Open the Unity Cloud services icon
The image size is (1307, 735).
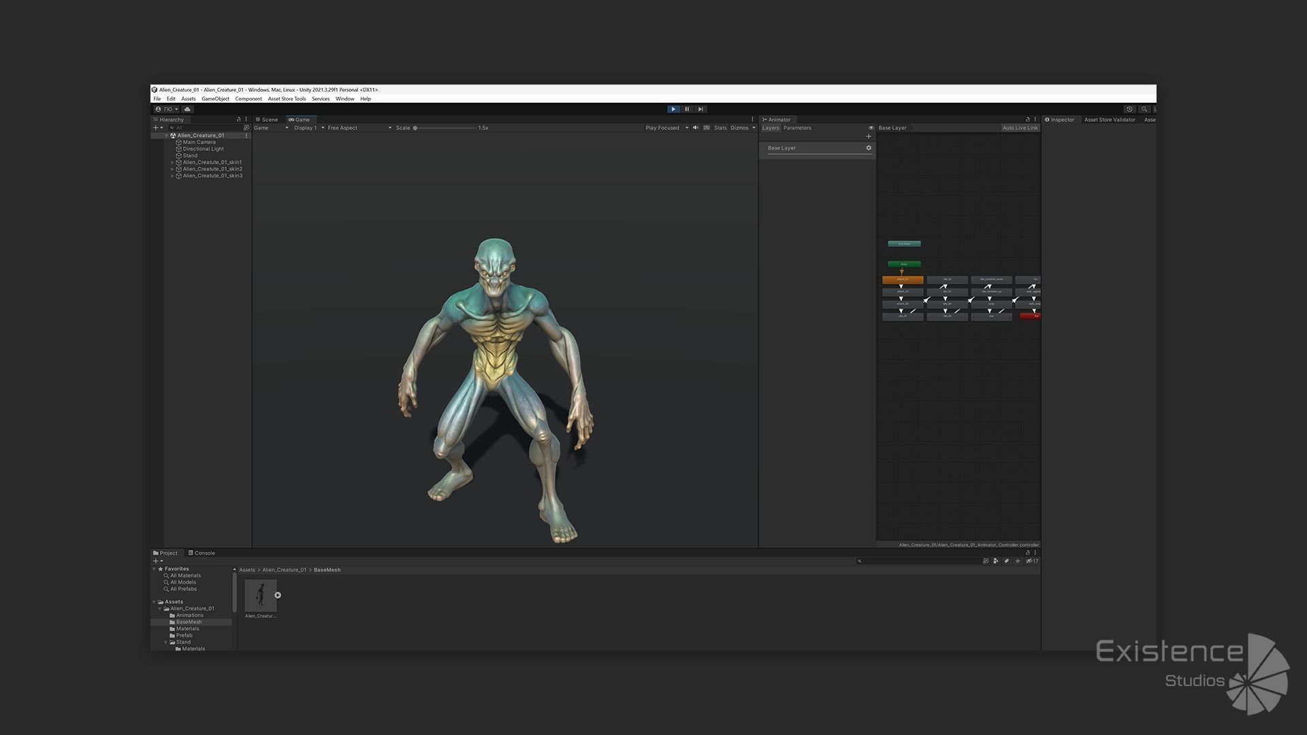click(x=188, y=109)
